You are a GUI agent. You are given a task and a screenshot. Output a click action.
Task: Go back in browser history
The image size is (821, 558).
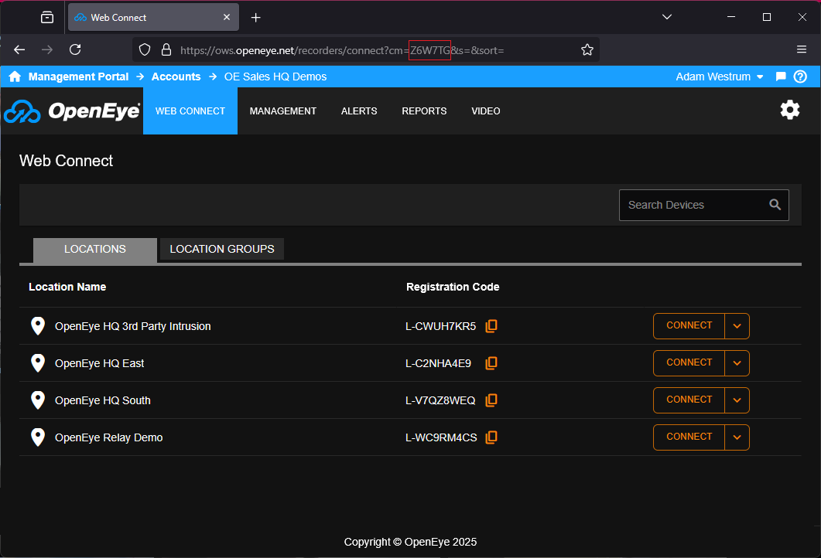click(19, 49)
